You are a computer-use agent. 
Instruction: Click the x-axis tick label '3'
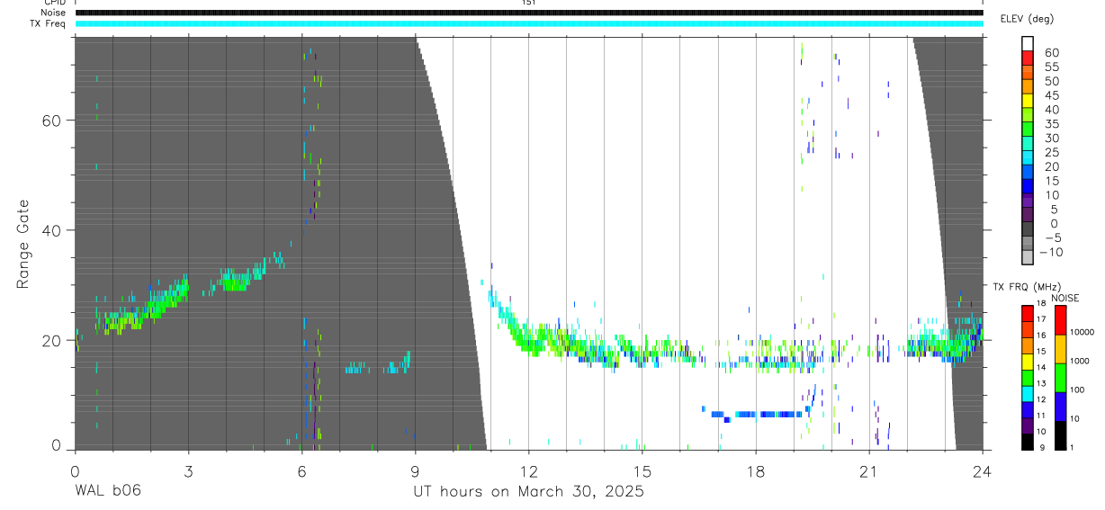(x=188, y=470)
